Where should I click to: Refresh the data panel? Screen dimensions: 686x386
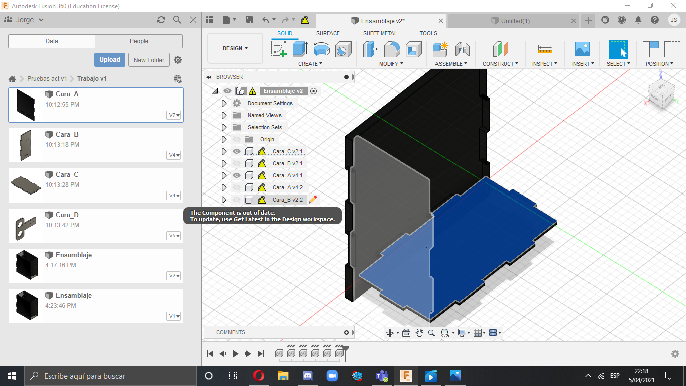click(161, 20)
